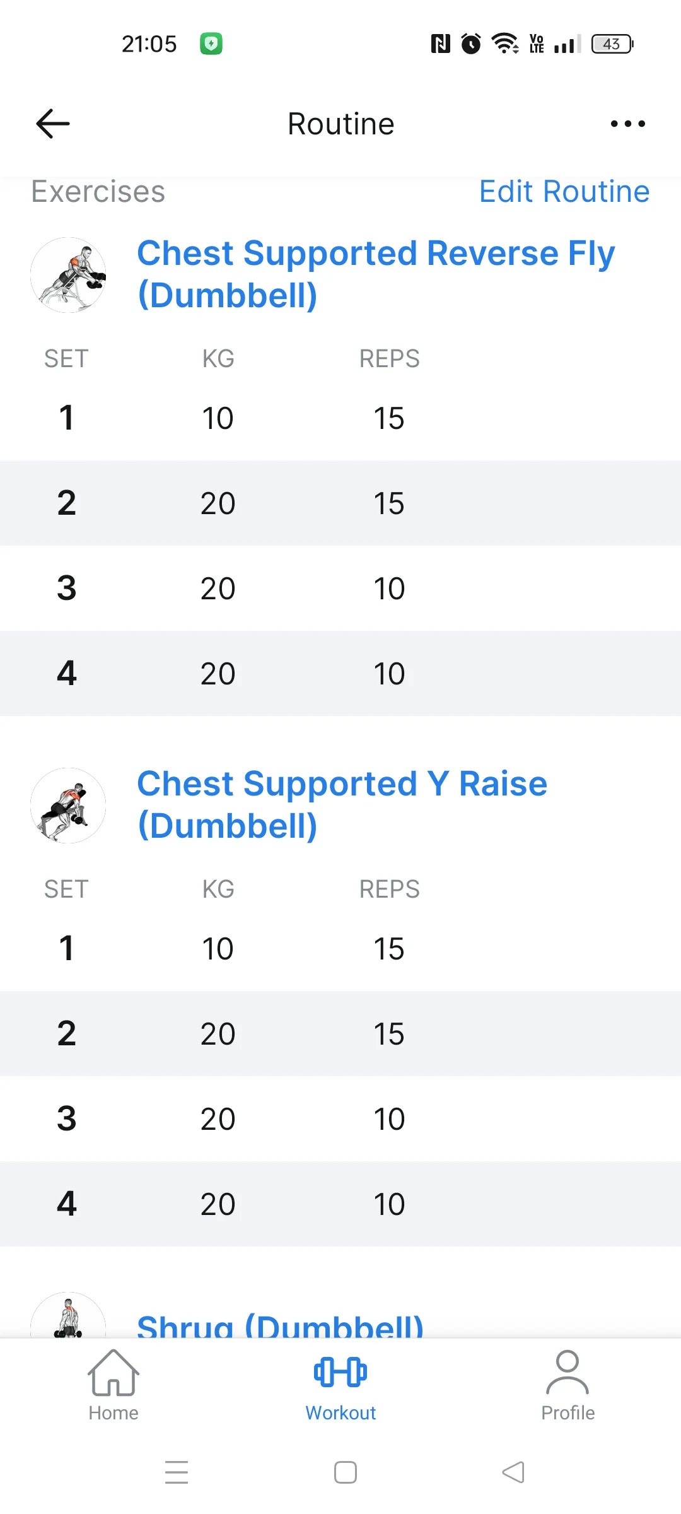Open Chest Supported Y Raise exercise title
The image size is (681, 1514).
pos(342,805)
